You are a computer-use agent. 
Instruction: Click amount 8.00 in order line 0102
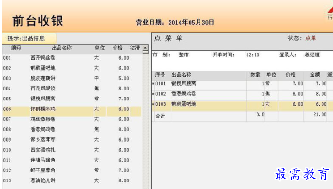coord(321,94)
